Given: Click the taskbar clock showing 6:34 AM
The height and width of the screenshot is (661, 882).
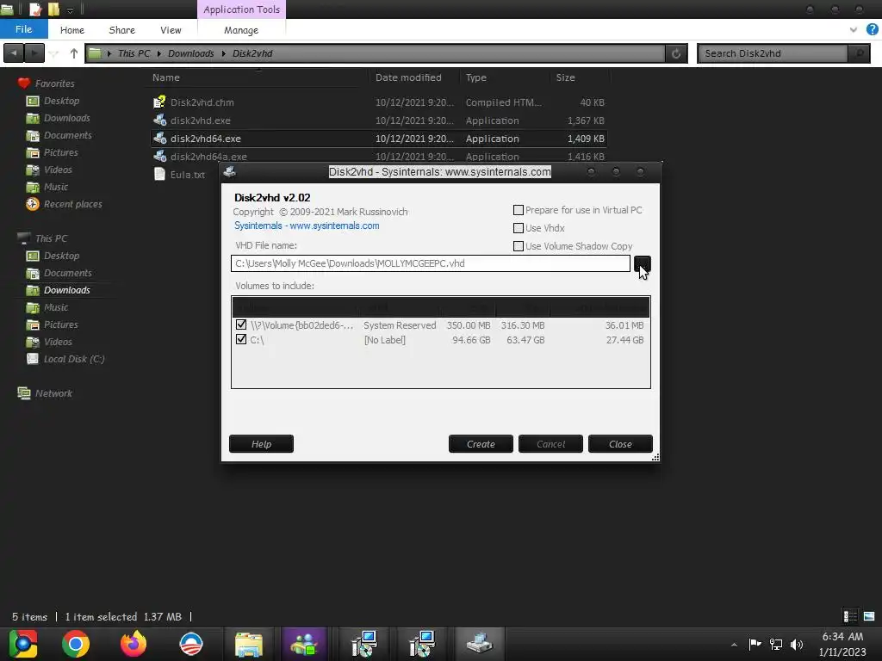Looking at the screenshot, I should coord(842,644).
